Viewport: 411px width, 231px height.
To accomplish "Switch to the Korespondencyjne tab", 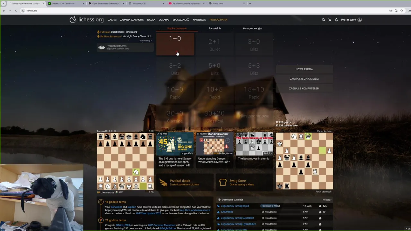I will tap(252, 28).
